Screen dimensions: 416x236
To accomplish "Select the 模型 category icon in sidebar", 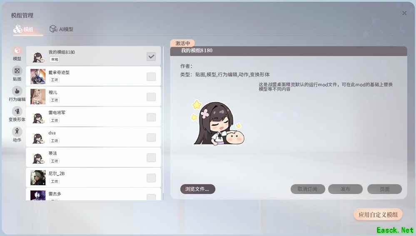I will click(17, 50).
